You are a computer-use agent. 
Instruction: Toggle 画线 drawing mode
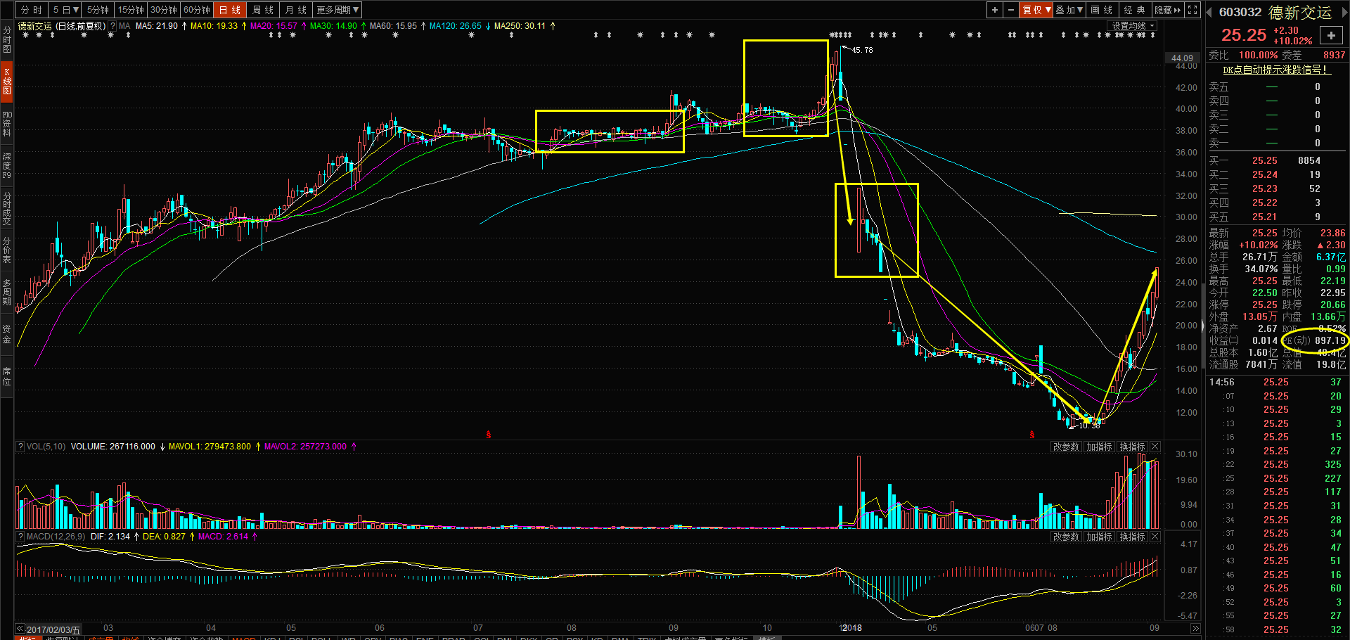tap(1102, 10)
